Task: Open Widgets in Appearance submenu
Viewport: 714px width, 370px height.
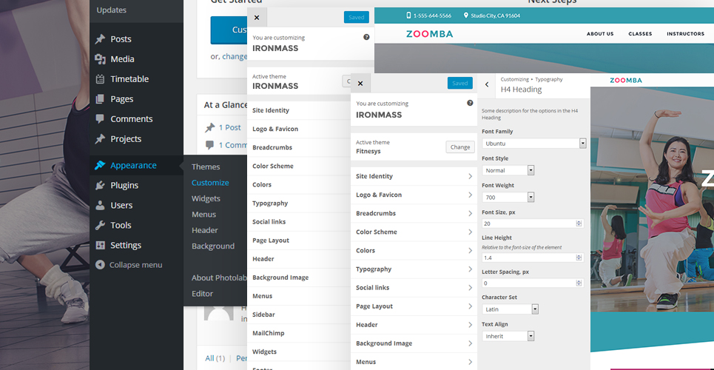Action: point(206,198)
